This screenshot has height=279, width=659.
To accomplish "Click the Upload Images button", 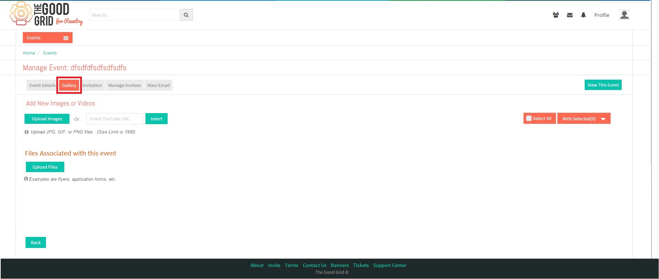I will (47, 119).
